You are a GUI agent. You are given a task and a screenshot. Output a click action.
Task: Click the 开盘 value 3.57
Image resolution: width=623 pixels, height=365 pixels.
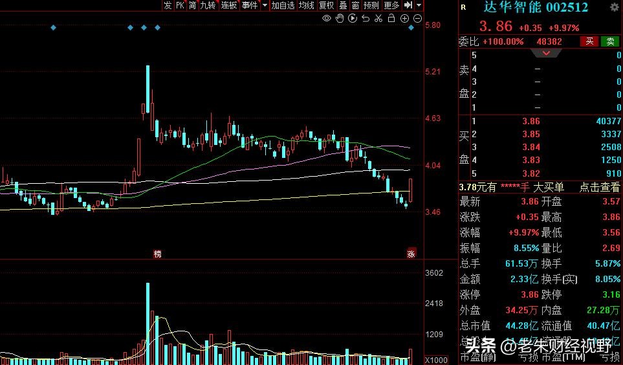coord(611,201)
